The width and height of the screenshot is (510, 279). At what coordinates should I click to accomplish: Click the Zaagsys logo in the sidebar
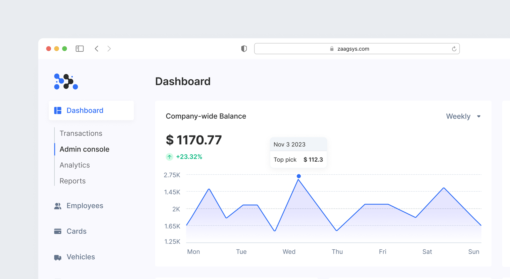pyautogui.click(x=66, y=82)
